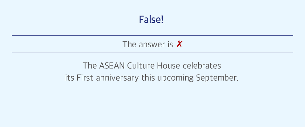Click the red X mark icon

tap(179, 44)
